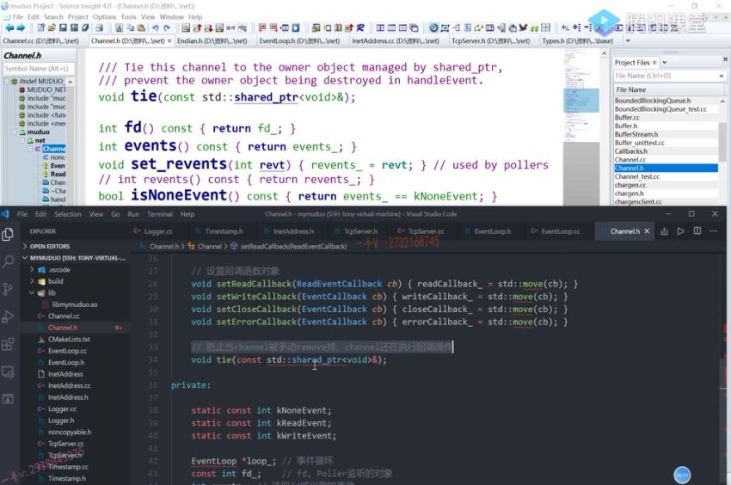This screenshot has width=731, height=485.
Task: Open Run and Debug view
Action: tap(9, 317)
